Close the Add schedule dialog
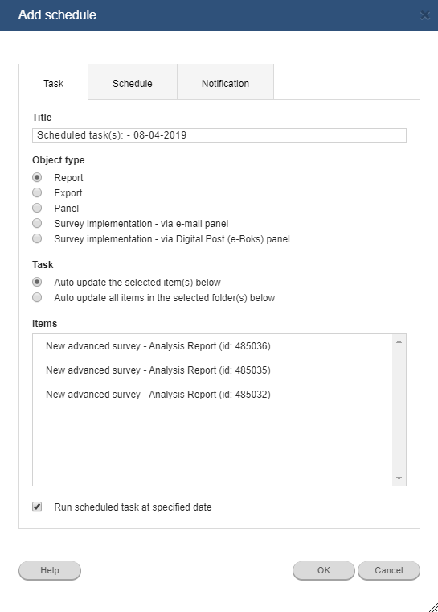Screen dimensions: 438x612 pyautogui.click(x=425, y=15)
